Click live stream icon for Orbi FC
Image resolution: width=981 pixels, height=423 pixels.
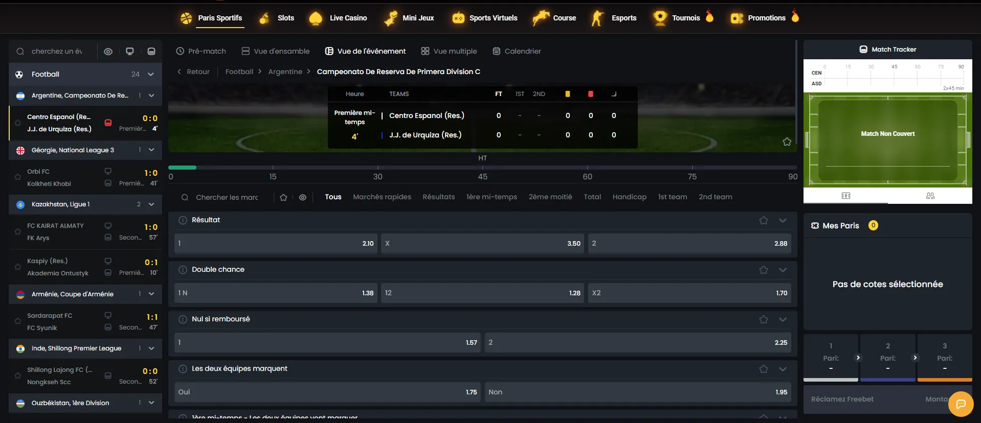coord(108,171)
